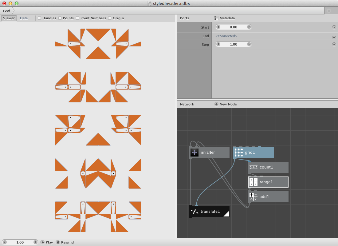Open the Start port options dropdown

pos(334,27)
